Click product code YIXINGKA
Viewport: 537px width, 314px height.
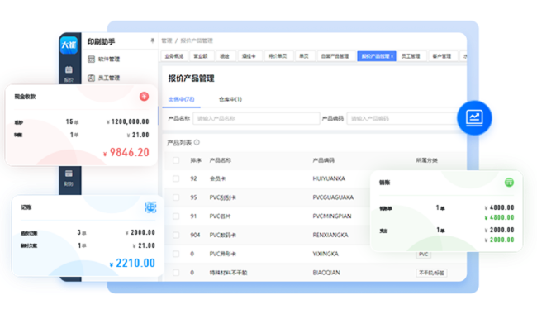(326, 254)
